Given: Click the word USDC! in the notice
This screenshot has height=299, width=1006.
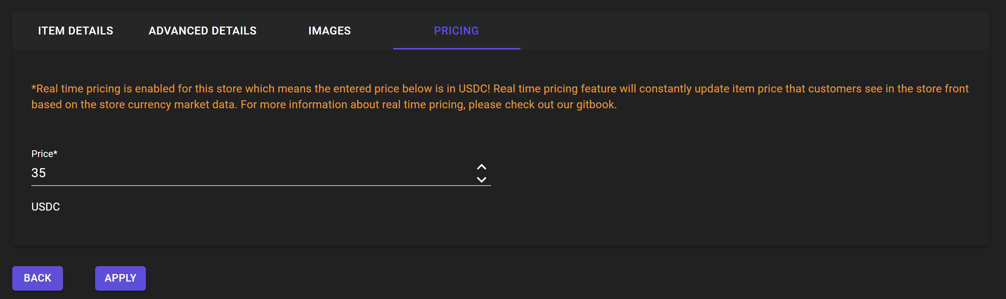Looking at the screenshot, I should pyautogui.click(x=474, y=89).
